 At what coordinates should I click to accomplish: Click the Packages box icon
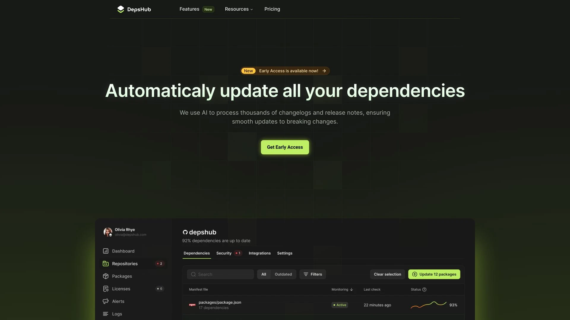(x=106, y=276)
